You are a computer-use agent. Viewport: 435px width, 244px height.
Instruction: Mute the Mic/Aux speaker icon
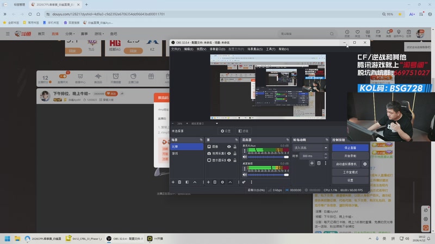tap(245, 157)
